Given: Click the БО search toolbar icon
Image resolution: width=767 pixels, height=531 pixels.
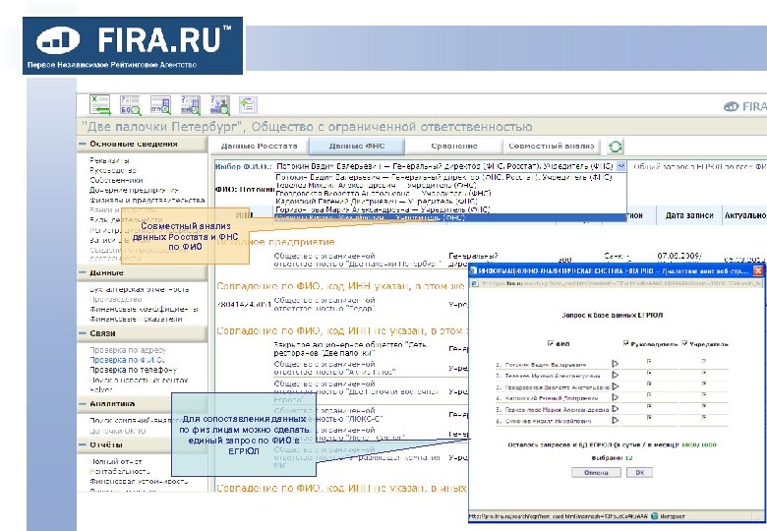Looking at the screenshot, I should point(130,105).
